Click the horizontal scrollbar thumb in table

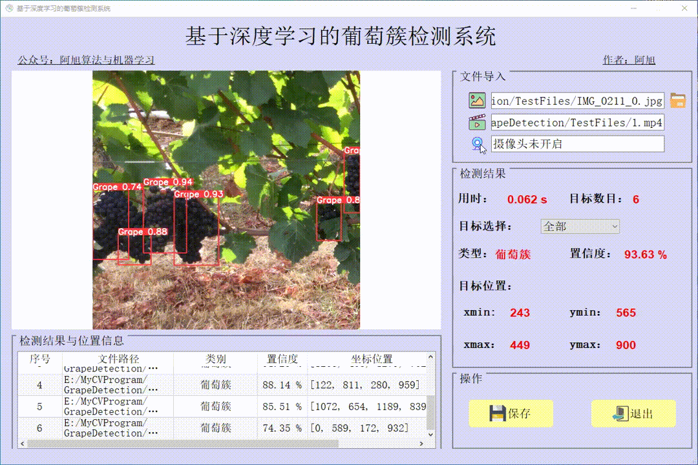(x=182, y=444)
